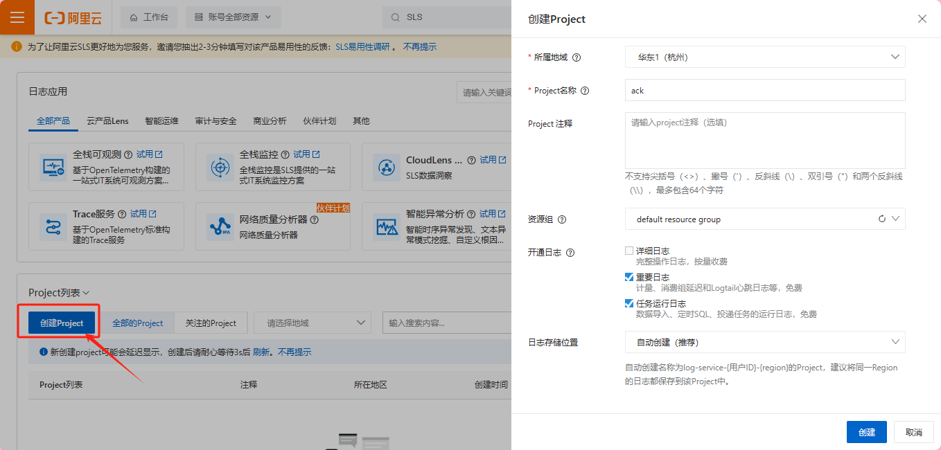This screenshot has width=941, height=450.
Task: Click the help icon next to 开通日志
Action: (570, 253)
